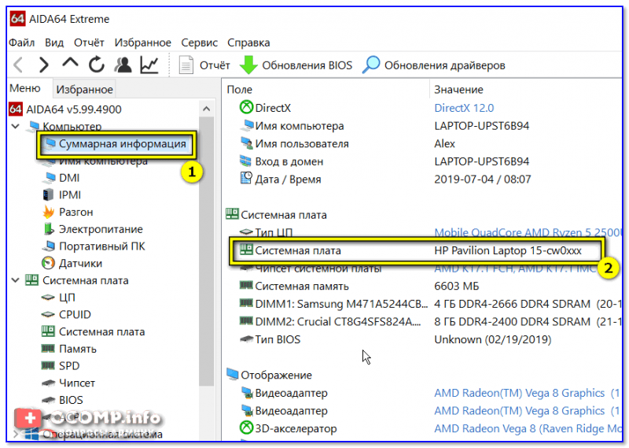Go up one level with up arrow

pyautogui.click(x=70, y=63)
